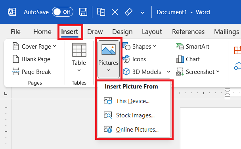The height and width of the screenshot is (149, 241).
Task: Click the Cover Page icon
Action: 15,46
